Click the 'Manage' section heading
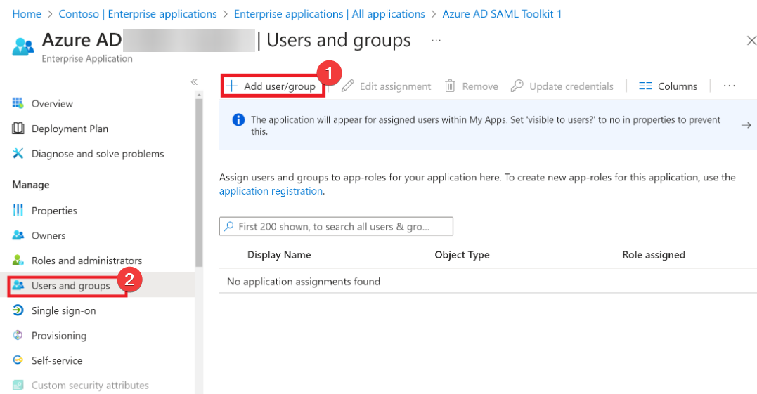The width and height of the screenshot is (757, 394). (x=31, y=185)
